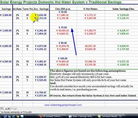Image resolution: width=138 pixels, height=118 pixels.
Task: Select the Acc. Savings column header
Action: coord(41,9)
